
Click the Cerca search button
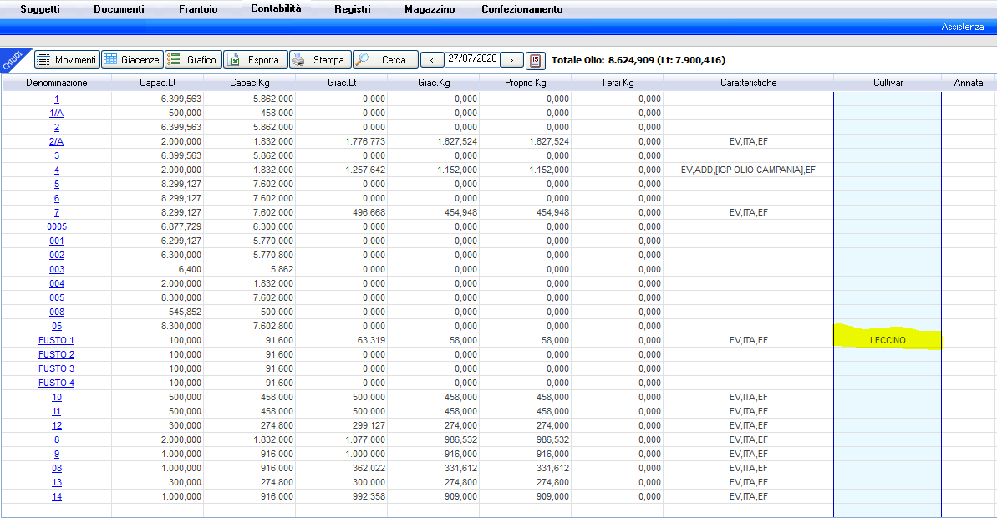pyautogui.click(x=385, y=60)
